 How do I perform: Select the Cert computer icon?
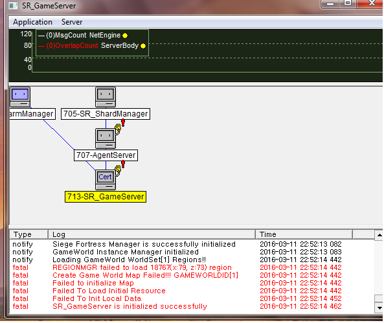106,180
